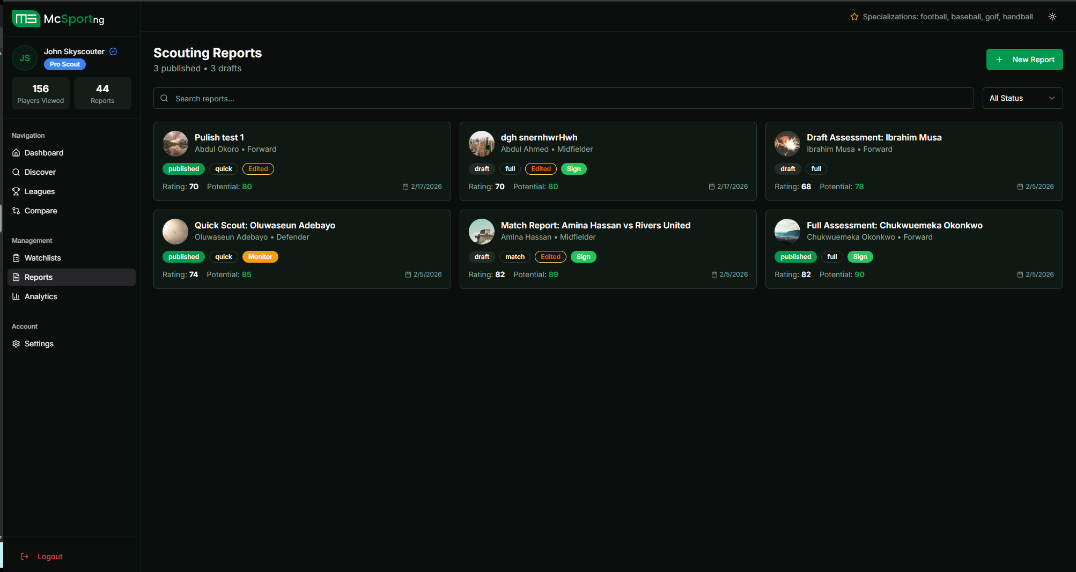
Task: Click the orange Monitor tag on Oluwaseun report
Action: (x=260, y=257)
